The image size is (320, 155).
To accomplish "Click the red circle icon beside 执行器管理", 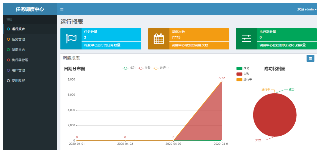I will click(8, 60).
